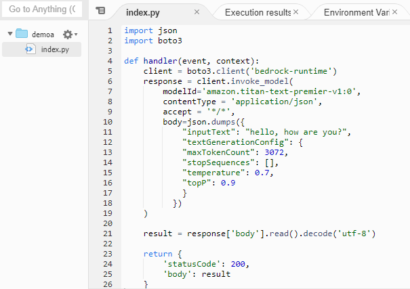Click 'import boto3' on line 2

(153, 41)
